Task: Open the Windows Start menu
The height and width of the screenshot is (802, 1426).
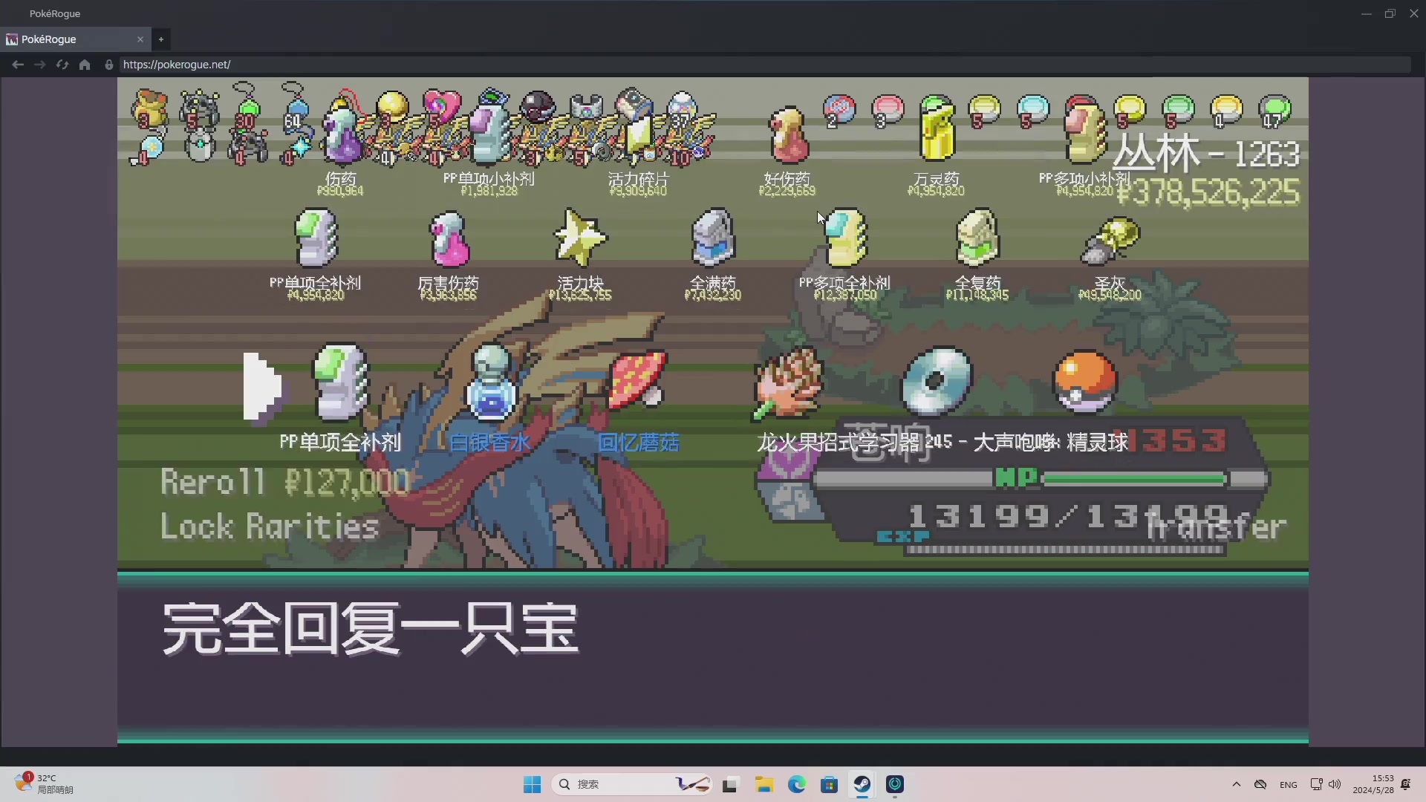Action: coord(533,784)
